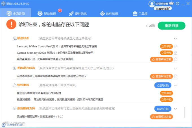Click 查看解决方案 for 系统语言异常

(x=162, y=76)
